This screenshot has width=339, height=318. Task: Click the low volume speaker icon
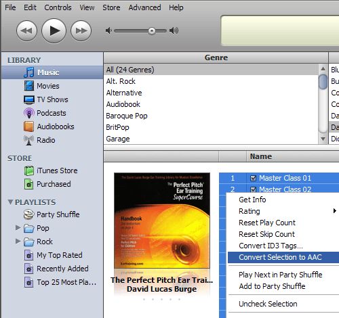(x=108, y=30)
